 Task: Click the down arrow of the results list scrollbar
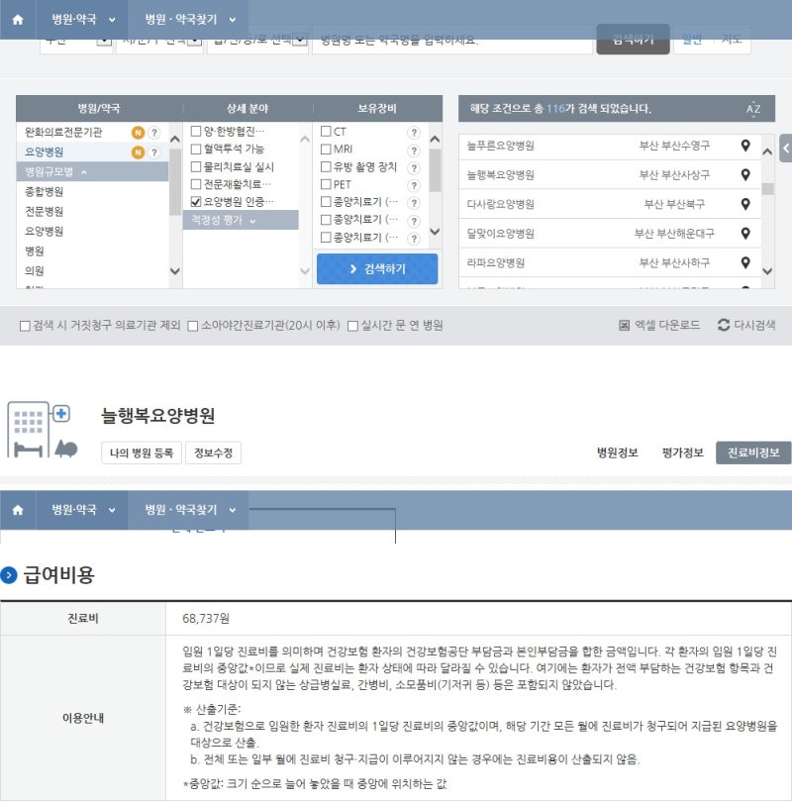767,271
